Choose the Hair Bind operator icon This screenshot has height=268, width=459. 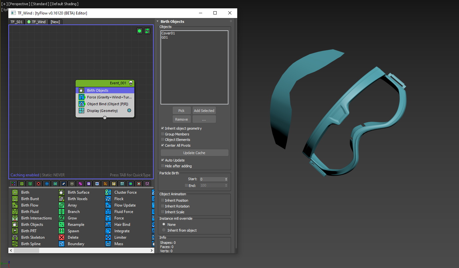108,224
